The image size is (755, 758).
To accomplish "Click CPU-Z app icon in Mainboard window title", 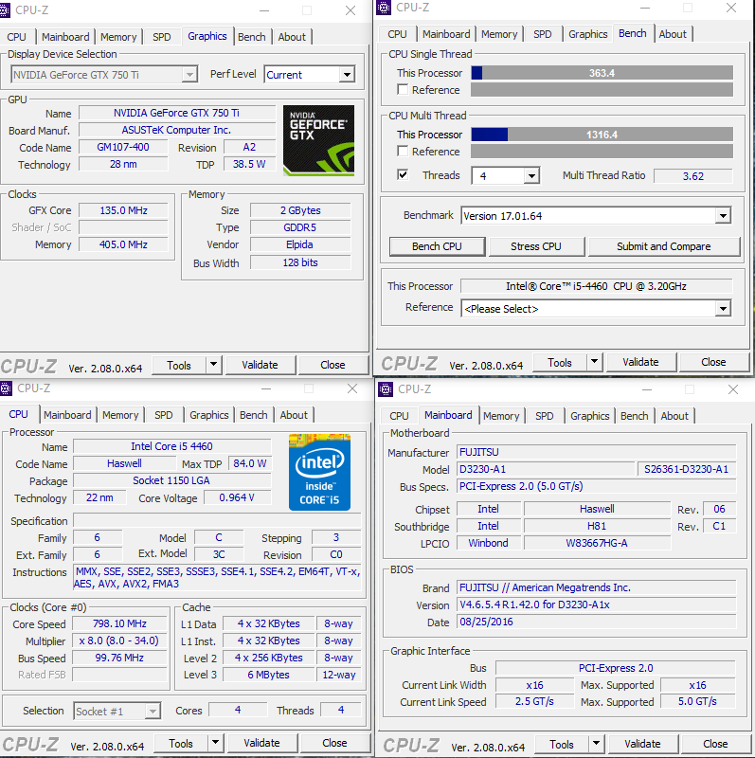I will point(386,389).
